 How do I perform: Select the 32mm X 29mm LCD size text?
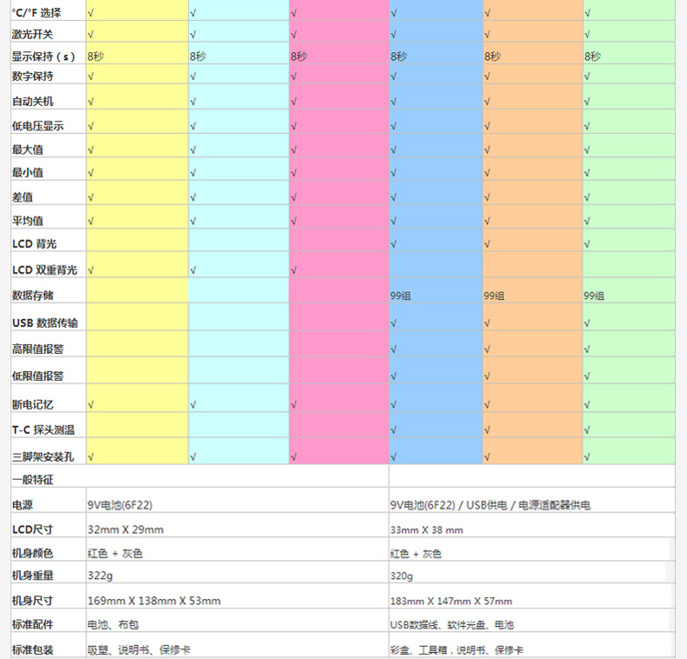[x=125, y=529]
